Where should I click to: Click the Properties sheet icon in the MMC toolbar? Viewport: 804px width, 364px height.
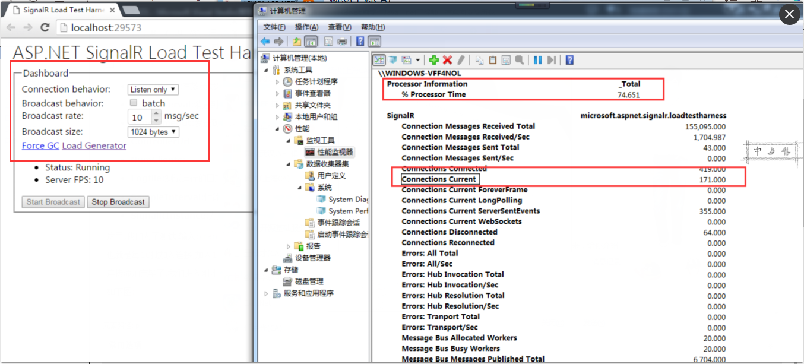tap(328, 42)
